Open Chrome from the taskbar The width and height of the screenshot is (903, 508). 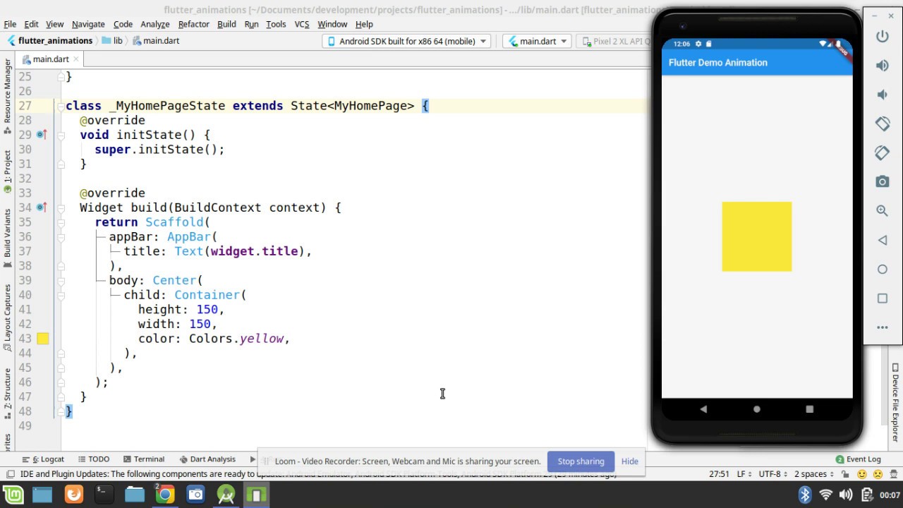click(x=165, y=495)
